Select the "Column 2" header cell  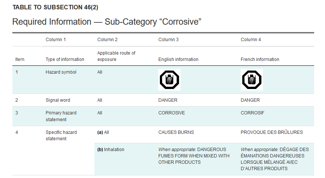(107, 40)
